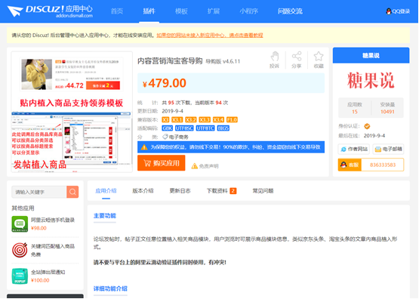Click the X3.1 compatibility tag

pos(177,120)
